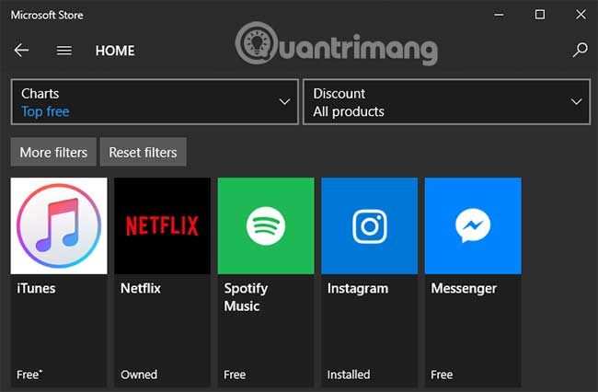Click the Free price under Messenger

click(442, 375)
